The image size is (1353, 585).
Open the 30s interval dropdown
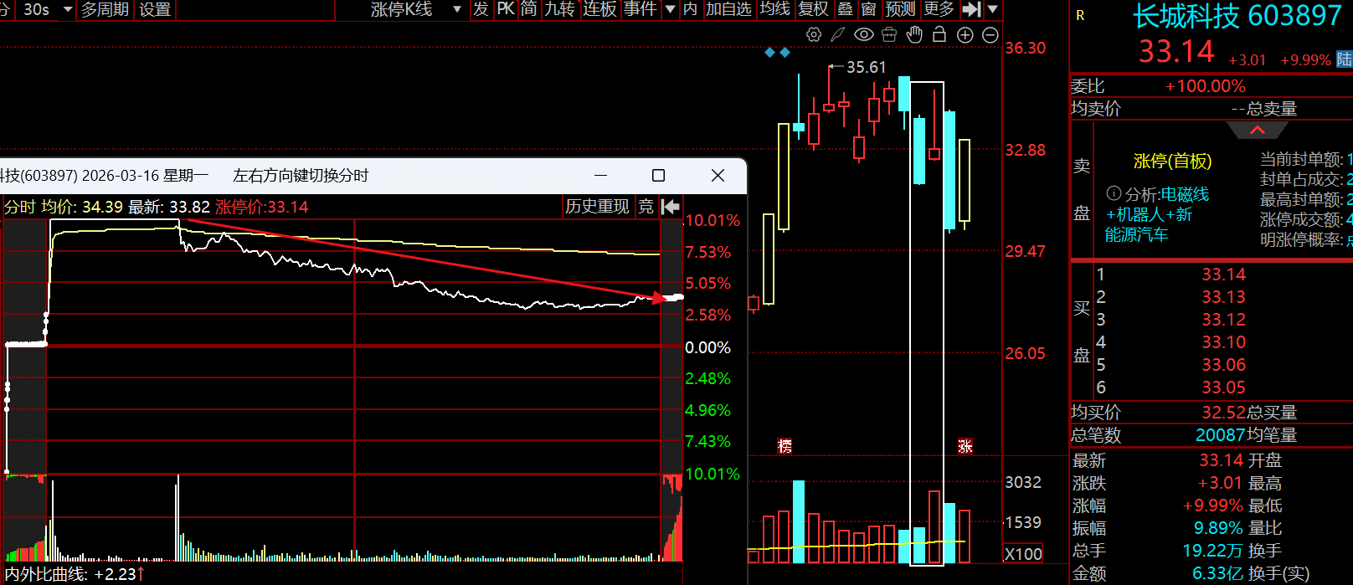click(68, 9)
